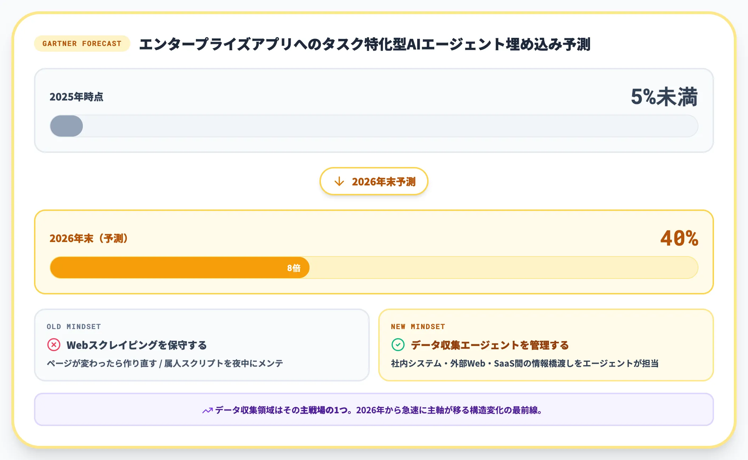Click the ページが変わったら作り直す description text
The image size is (748, 460).
pos(165,363)
